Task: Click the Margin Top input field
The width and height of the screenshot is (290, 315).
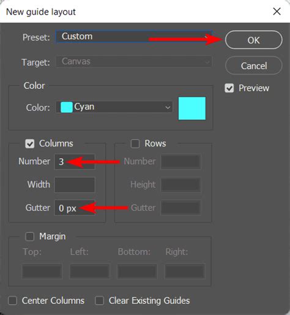Action: [x=42, y=271]
